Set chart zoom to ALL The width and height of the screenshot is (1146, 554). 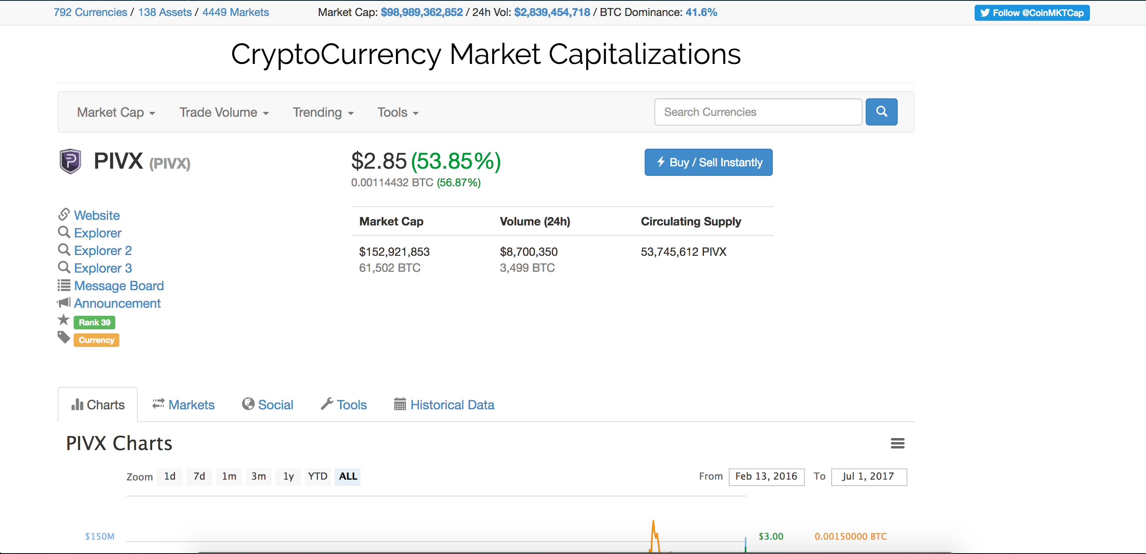[x=348, y=477]
